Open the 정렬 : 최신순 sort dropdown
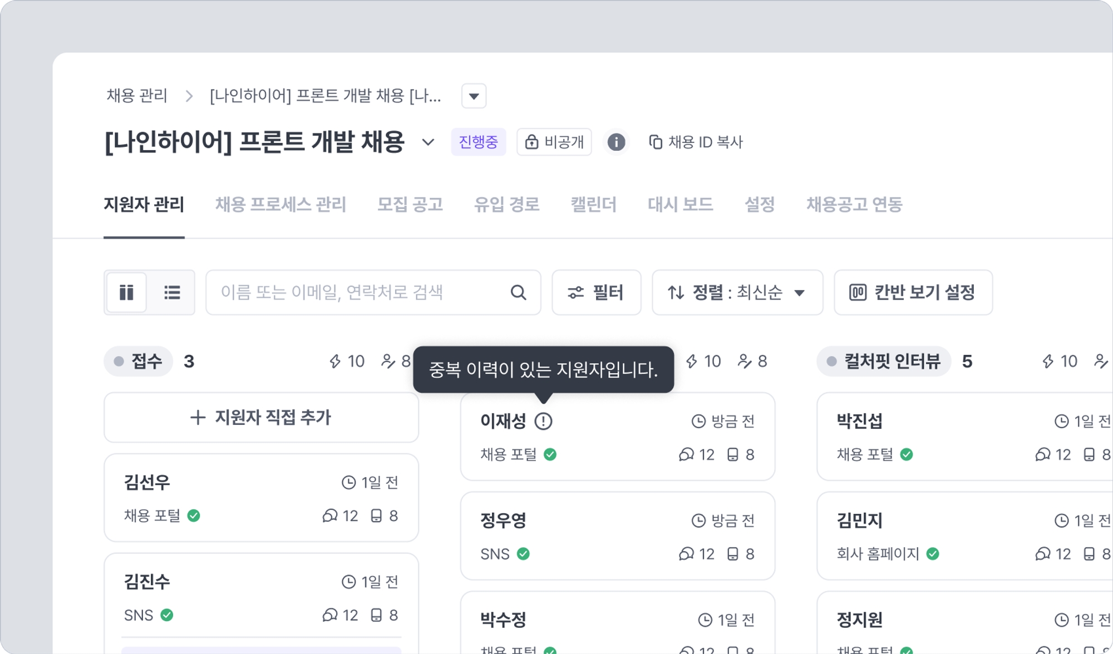 pyautogui.click(x=737, y=293)
